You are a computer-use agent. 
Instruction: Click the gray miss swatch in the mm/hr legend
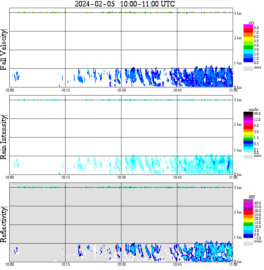tap(248, 157)
